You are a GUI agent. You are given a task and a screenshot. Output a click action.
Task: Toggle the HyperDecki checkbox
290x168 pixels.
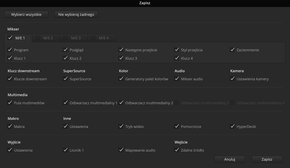coord(233,126)
